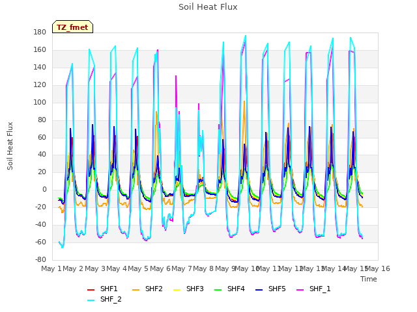
Task: Click the 180 y-axis tick label
Action: click(x=40, y=32)
